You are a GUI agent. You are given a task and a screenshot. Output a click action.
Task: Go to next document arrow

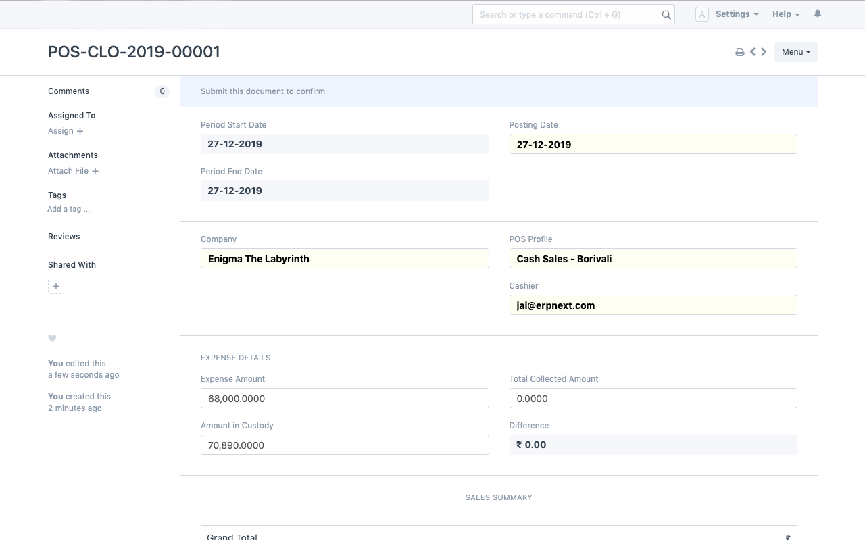click(x=764, y=52)
